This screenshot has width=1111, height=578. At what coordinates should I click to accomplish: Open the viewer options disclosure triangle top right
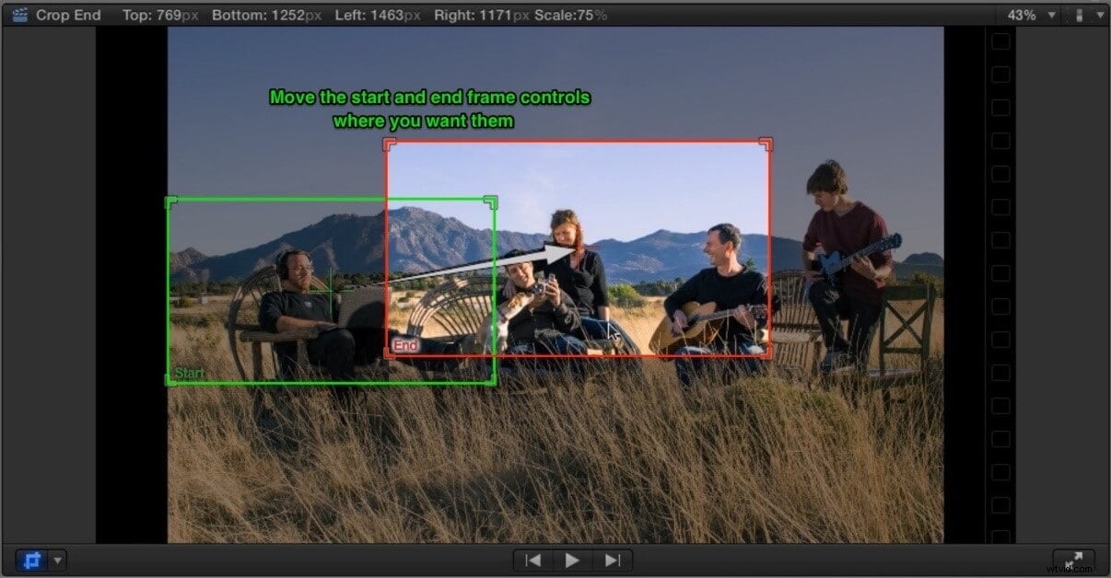tap(1102, 15)
